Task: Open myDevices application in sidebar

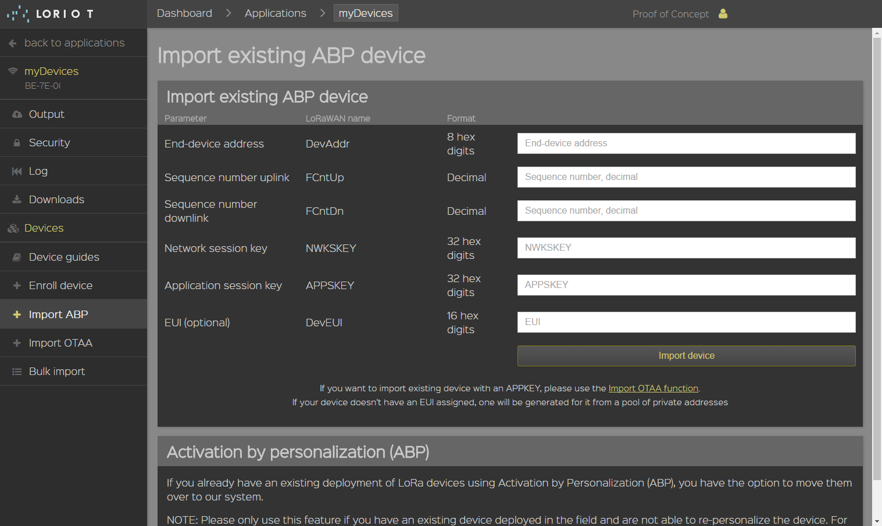Action: [x=51, y=71]
